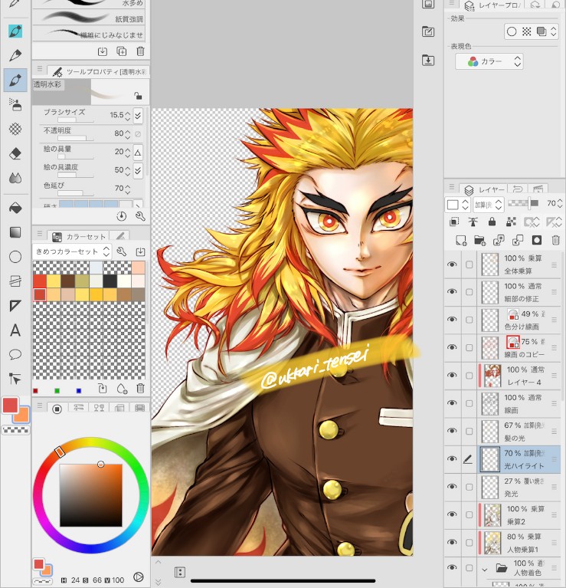Image resolution: width=566 pixels, height=588 pixels.
Task: Tick the checkbox beside 乗算2 layer
Action: tap(469, 515)
